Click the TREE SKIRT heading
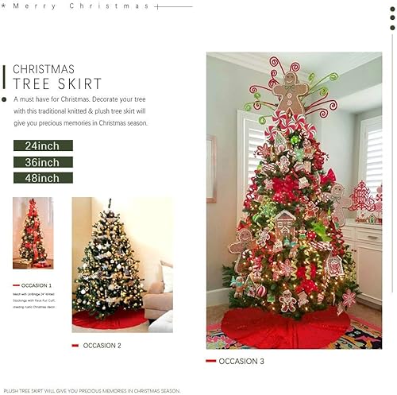The height and width of the screenshot is (395, 397). point(57,83)
